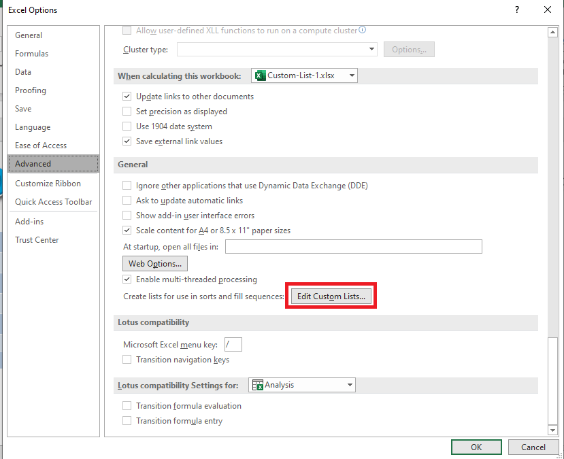The width and height of the screenshot is (564, 459).
Task: Click the Analysis sheet icon in Lotus settings
Action: click(x=258, y=385)
